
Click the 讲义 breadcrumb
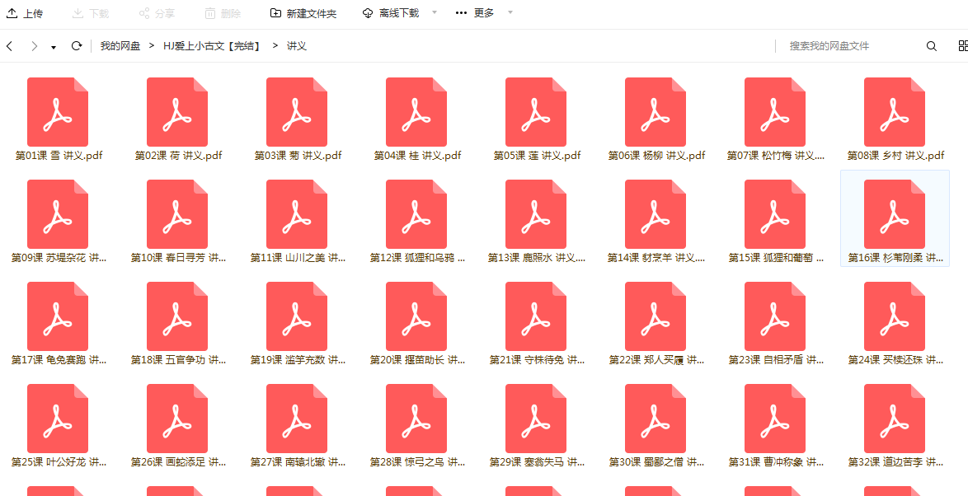pyautogui.click(x=297, y=45)
